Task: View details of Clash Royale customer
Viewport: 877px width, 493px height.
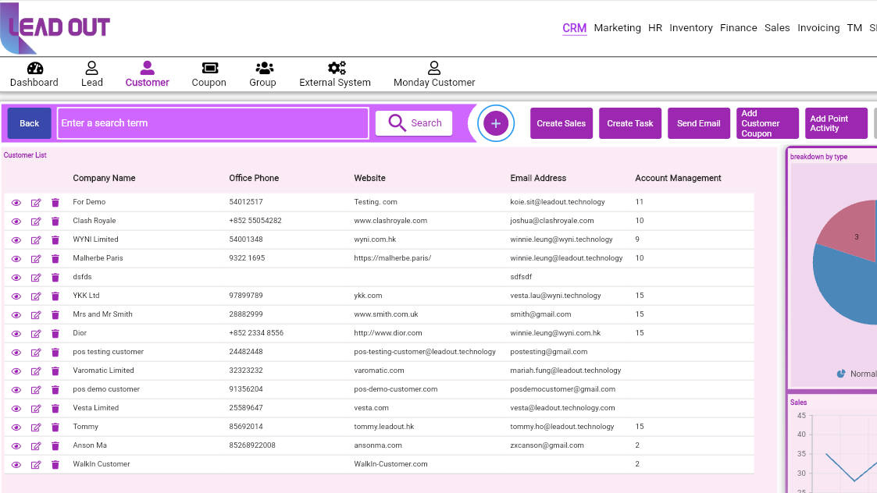Action: [x=16, y=221]
